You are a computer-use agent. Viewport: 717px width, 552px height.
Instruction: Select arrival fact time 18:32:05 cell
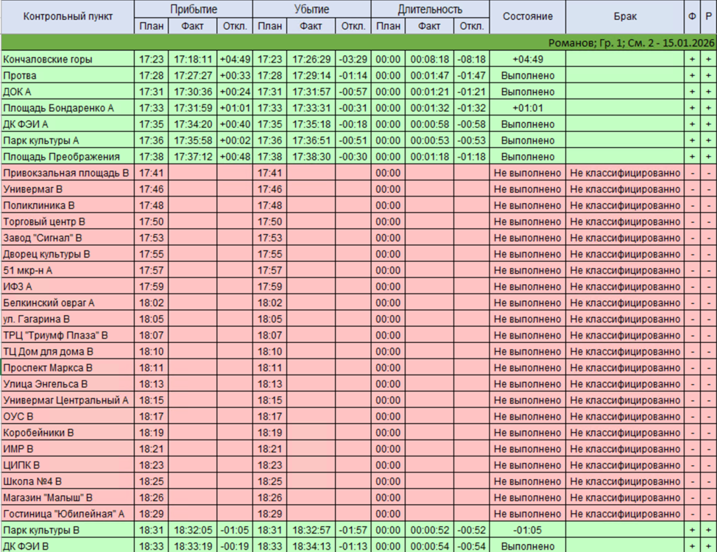[x=193, y=530]
